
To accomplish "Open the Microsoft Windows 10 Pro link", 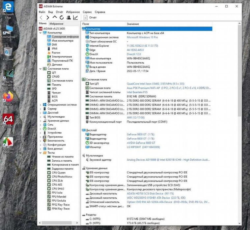I will pos(142,37).
